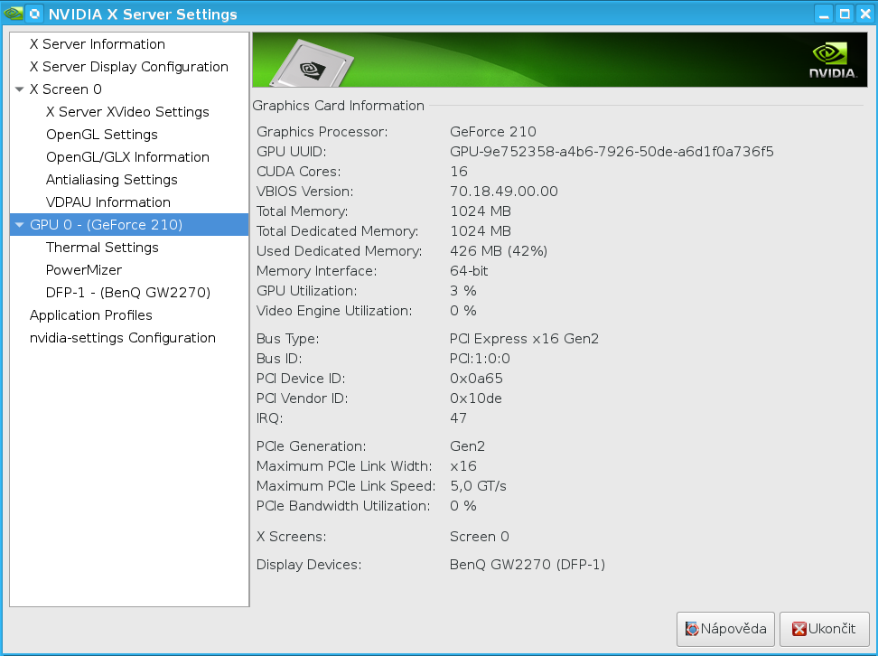878x656 pixels.
Task: Click the NVIDIA eye icon in title bar
Action: 13,14
